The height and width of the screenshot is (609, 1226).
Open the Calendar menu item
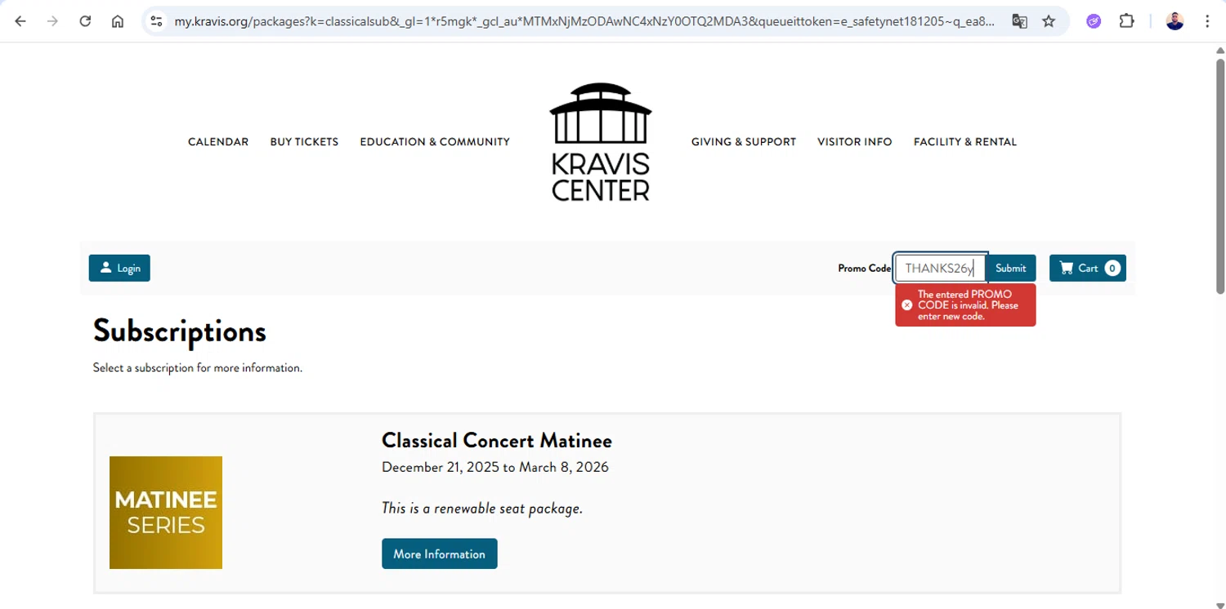coord(218,142)
